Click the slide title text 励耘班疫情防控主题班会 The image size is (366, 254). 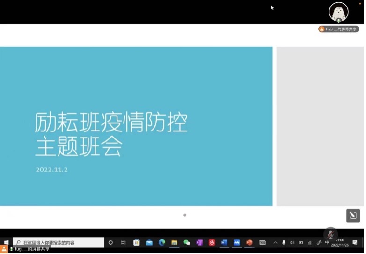111,135
